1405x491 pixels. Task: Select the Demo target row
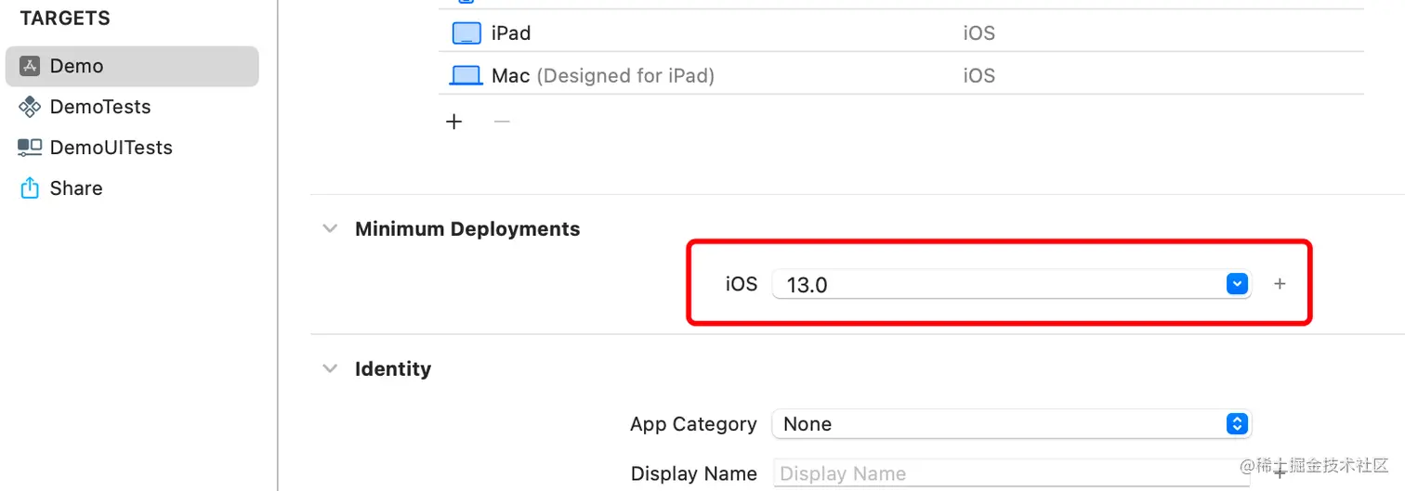pos(132,66)
